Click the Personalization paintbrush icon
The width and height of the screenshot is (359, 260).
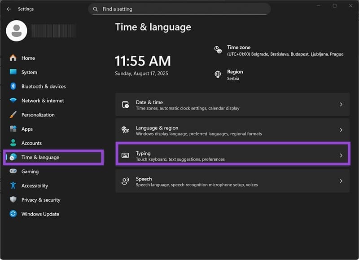coord(13,115)
